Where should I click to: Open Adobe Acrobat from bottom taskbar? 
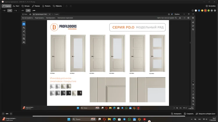click(x=144, y=119)
